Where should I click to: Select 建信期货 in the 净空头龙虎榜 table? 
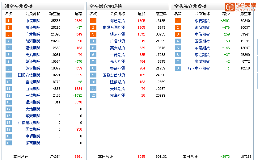tap(33, 48)
